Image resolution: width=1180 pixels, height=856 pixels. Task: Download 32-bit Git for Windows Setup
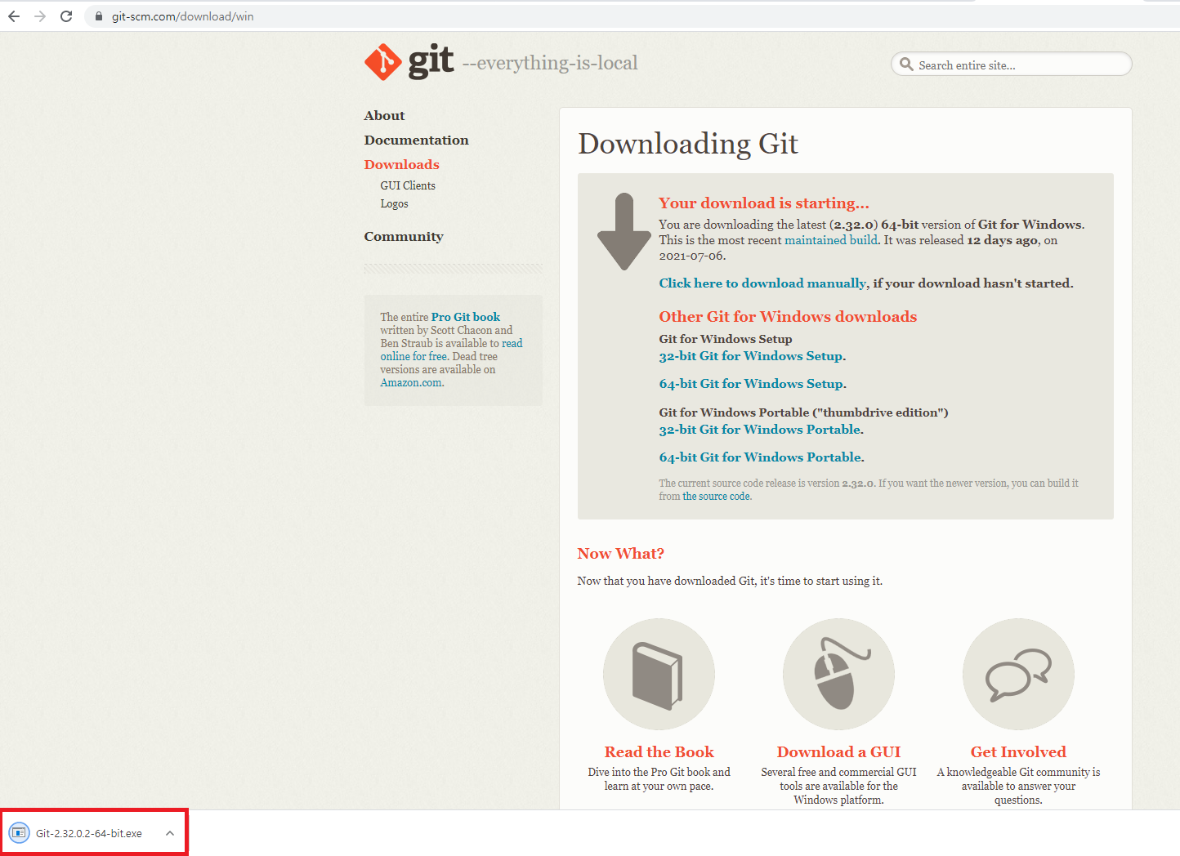(x=751, y=356)
